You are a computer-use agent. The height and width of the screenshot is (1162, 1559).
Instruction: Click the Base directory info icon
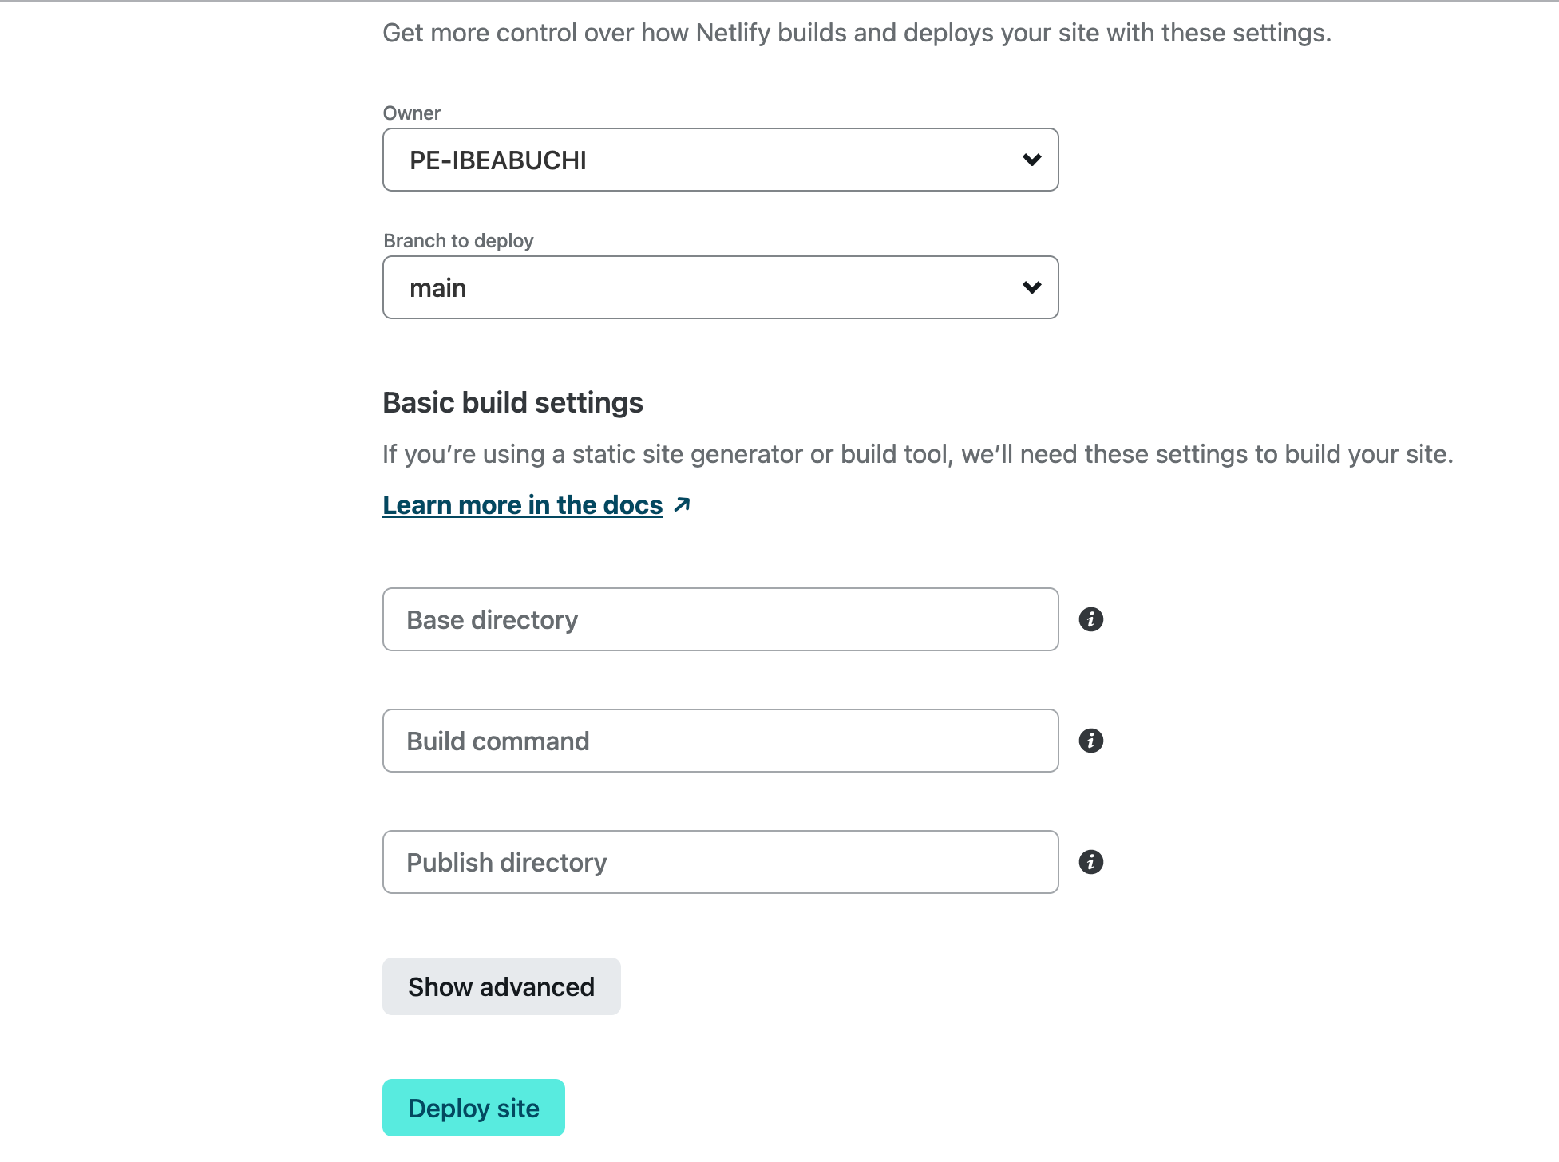pyautogui.click(x=1090, y=619)
